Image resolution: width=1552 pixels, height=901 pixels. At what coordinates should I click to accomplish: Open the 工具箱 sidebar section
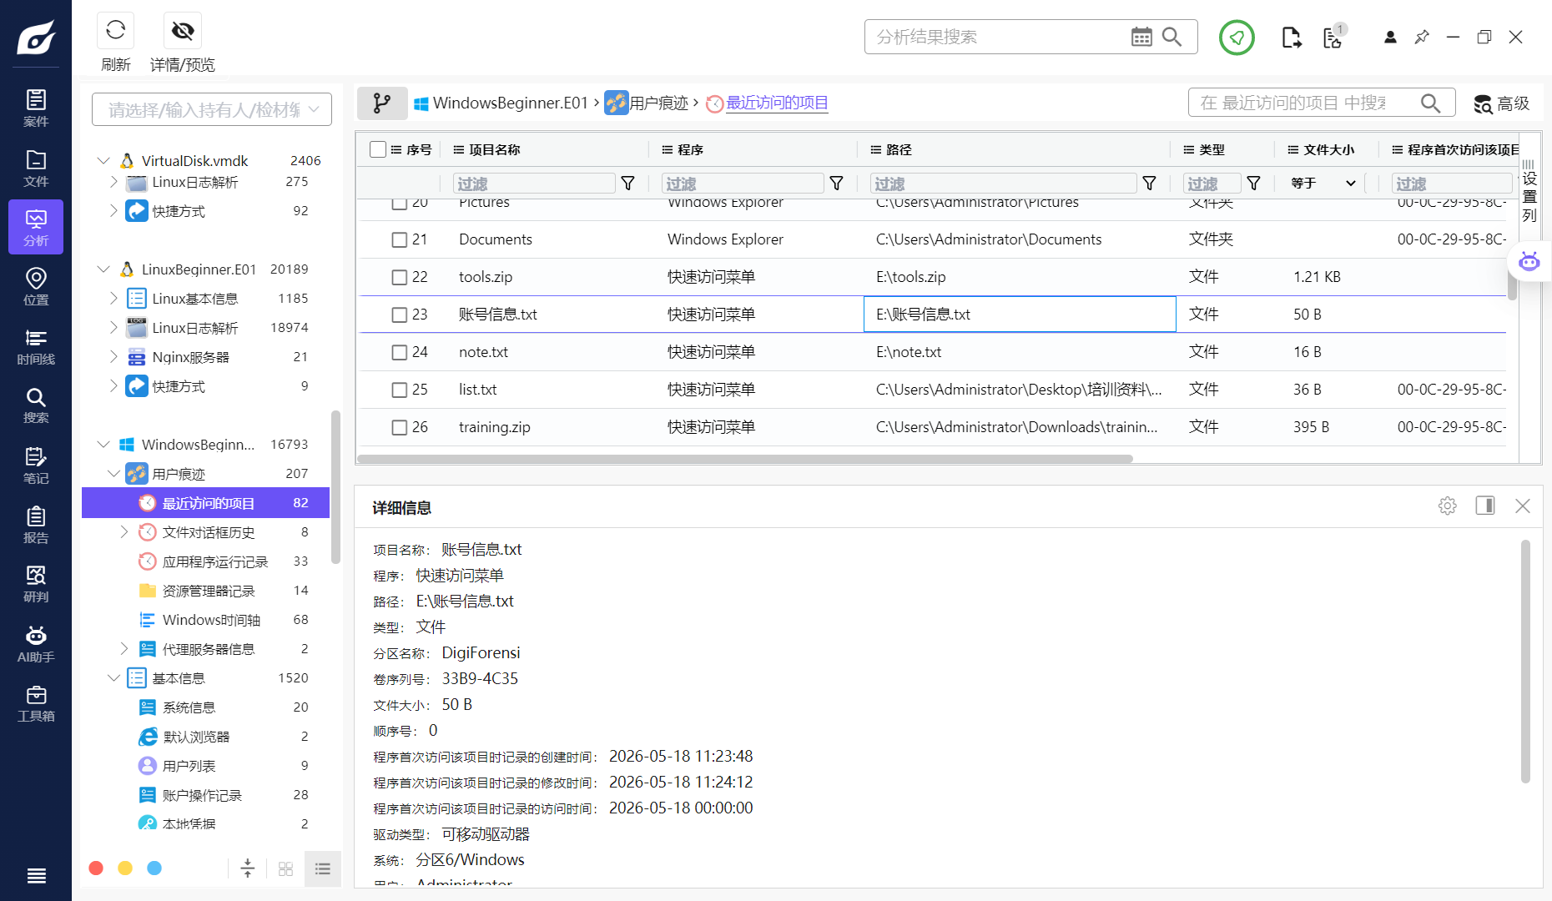pyautogui.click(x=36, y=703)
